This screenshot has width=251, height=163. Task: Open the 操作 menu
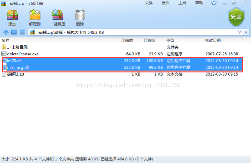pos(165,3)
